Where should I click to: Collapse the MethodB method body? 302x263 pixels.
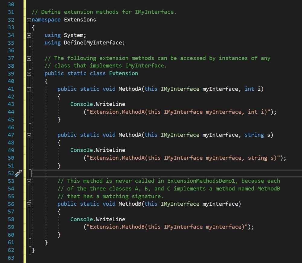click(29, 204)
